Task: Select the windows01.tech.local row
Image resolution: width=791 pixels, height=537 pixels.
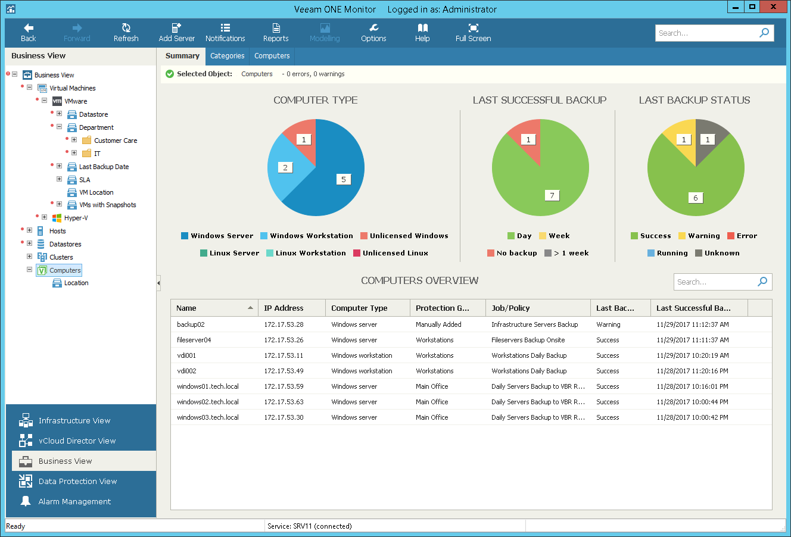Action: (x=471, y=386)
